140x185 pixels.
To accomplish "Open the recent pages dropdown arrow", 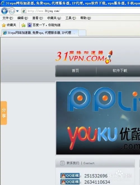I will tap(17, 11).
